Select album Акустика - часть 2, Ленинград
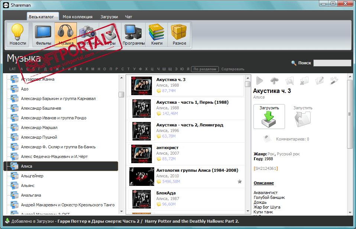 185,131
